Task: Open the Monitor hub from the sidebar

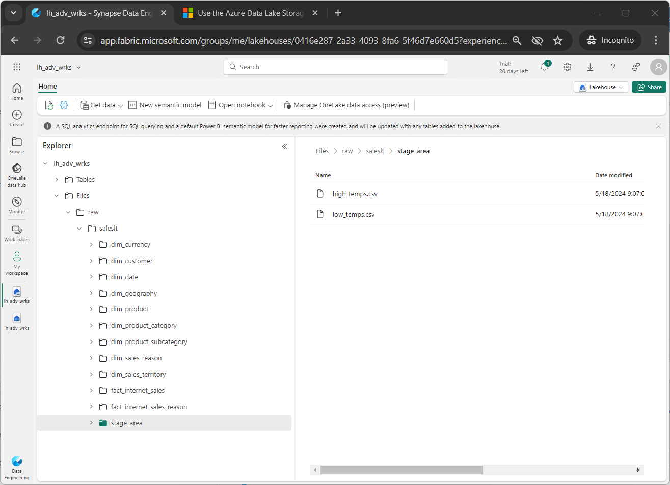Action: 16,204
